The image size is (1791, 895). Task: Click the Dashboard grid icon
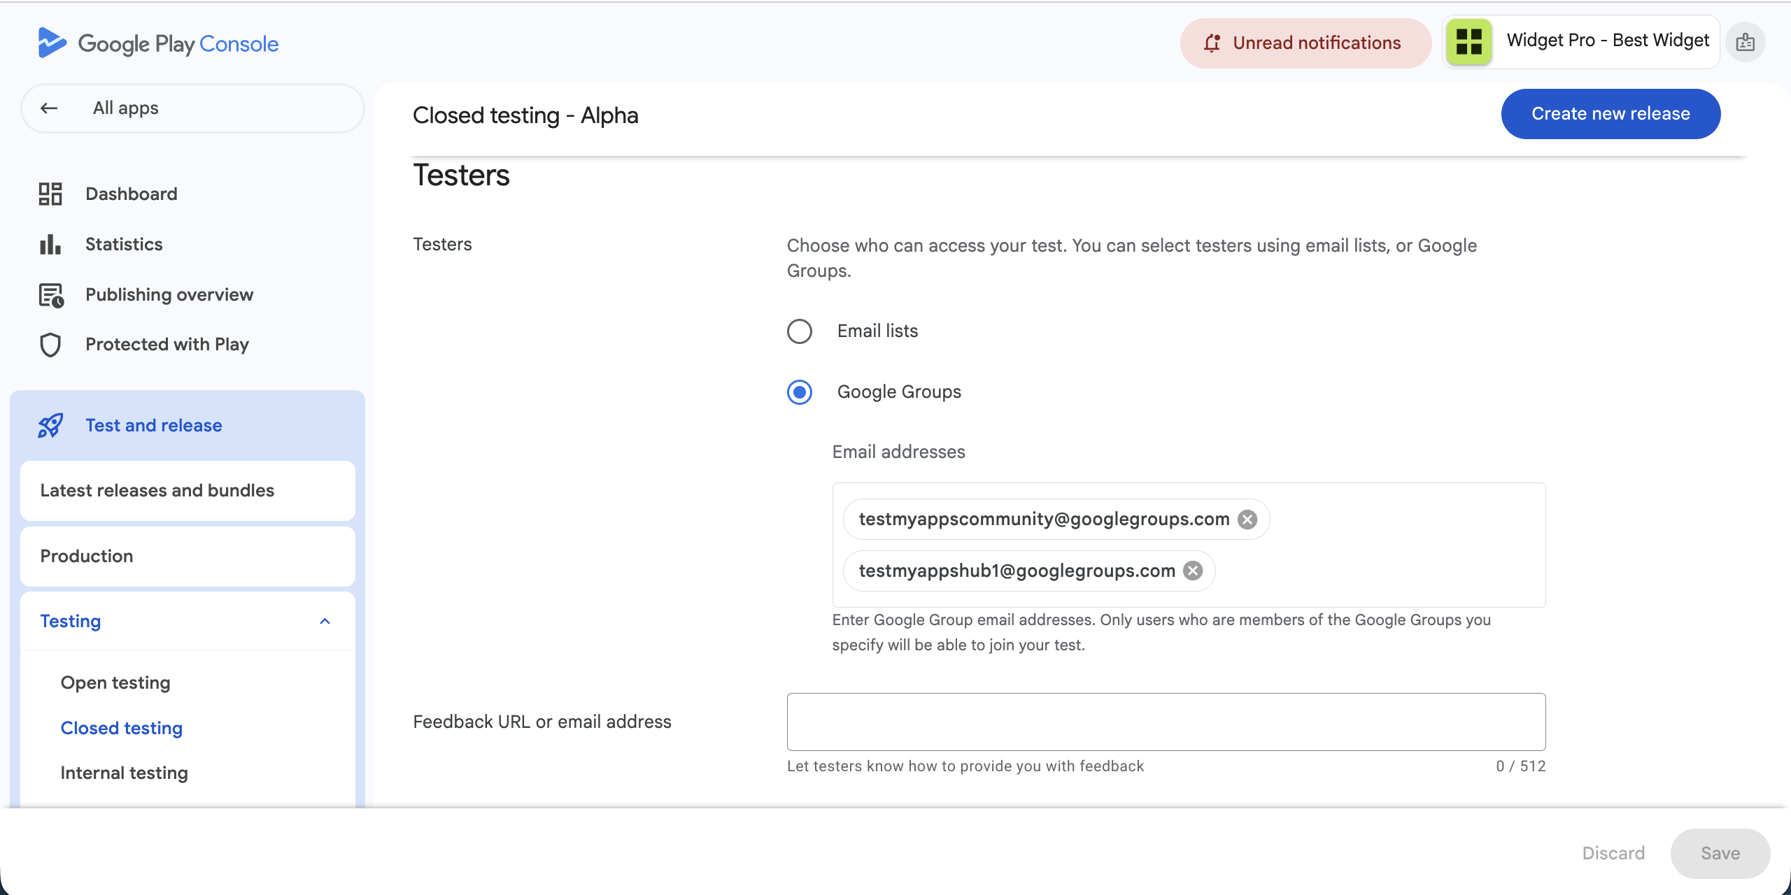point(50,194)
